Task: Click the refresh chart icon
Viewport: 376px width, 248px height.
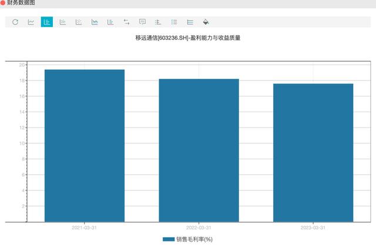Action: [x=15, y=22]
